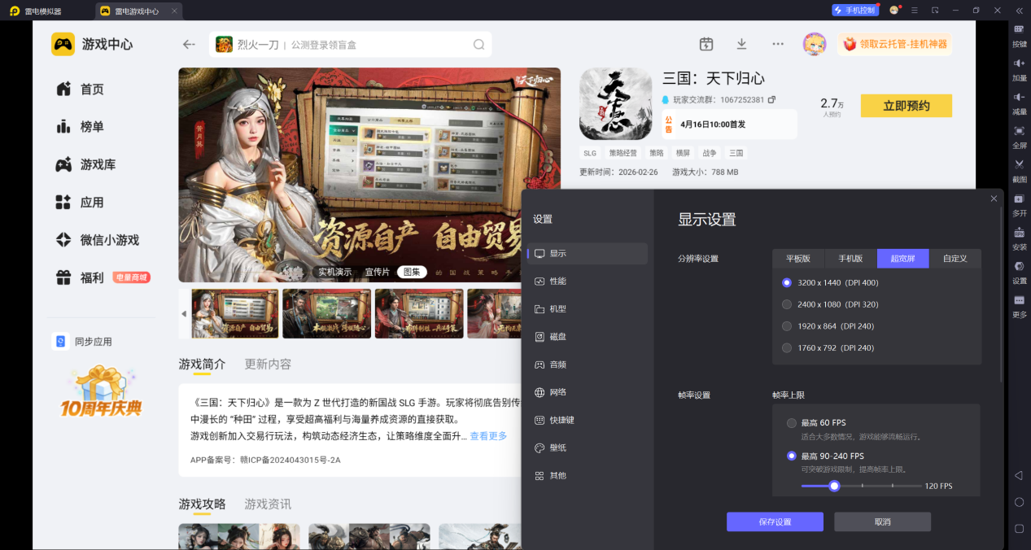Image resolution: width=1031 pixels, height=550 pixels.
Task: Click the 立即预约 reserve button
Action: click(906, 106)
